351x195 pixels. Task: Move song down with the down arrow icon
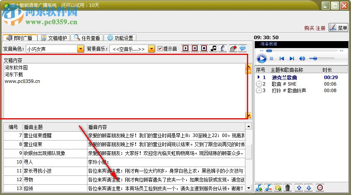[309, 188]
